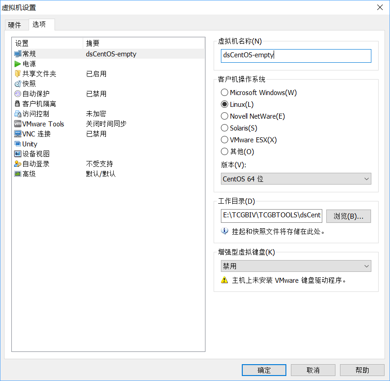Image resolution: width=390 pixels, height=381 pixels.
Task: Select the 高级 row label
Action: [29, 174]
